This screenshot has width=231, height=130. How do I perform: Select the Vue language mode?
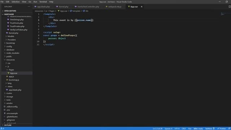click(x=190, y=129)
